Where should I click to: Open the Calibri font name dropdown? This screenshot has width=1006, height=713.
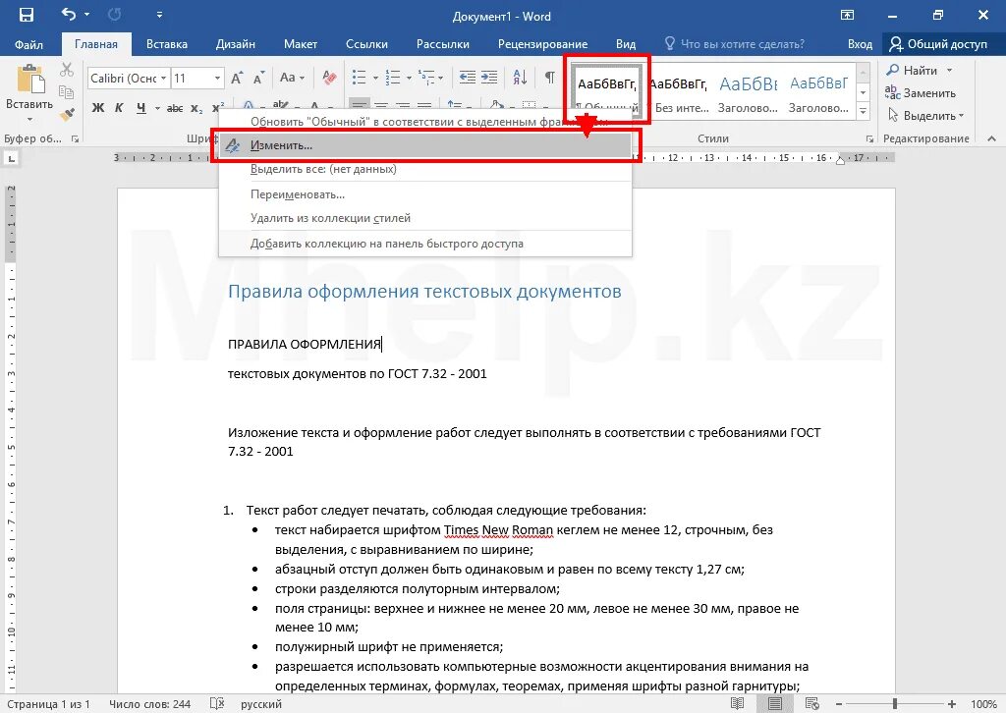point(164,79)
